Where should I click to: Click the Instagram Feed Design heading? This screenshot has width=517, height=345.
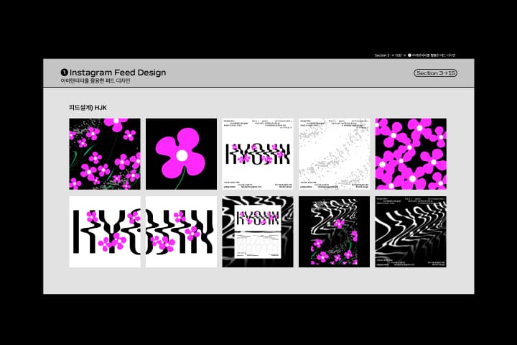tap(118, 73)
